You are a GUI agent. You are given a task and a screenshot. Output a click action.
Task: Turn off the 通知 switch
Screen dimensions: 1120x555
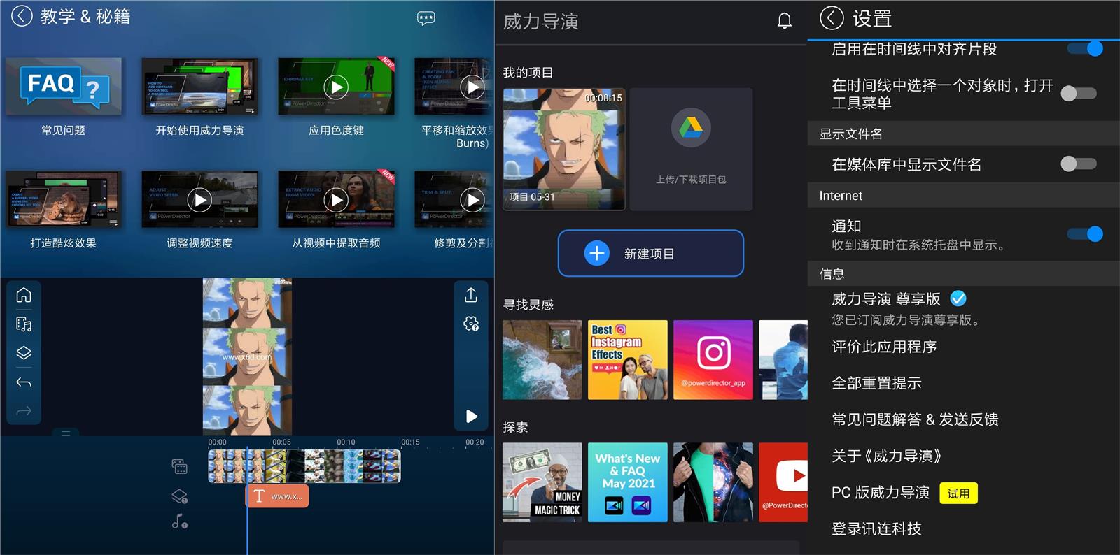click(1084, 234)
